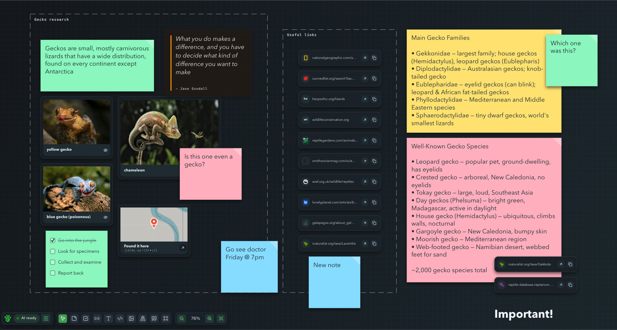Select the sticky note tool
This screenshot has height=330, width=617.
tap(74, 318)
